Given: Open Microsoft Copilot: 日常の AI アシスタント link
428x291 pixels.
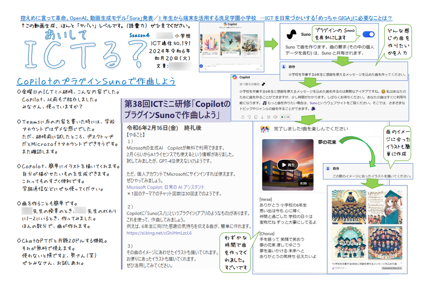Looking at the screenshot, I should click(165, 187).
